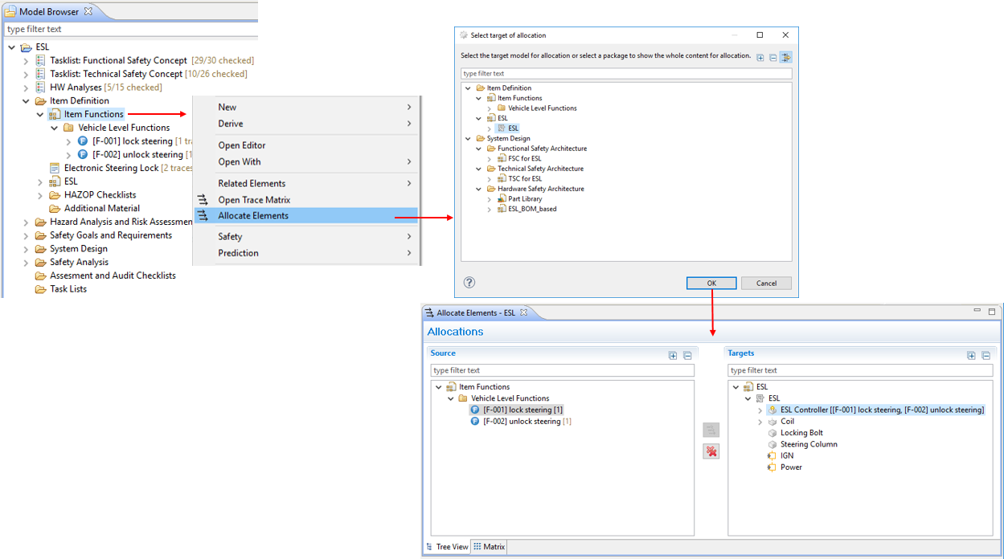Collapse all in Source panel
Viewport: 1004px width, 559px height.
[x=687, y=355]
